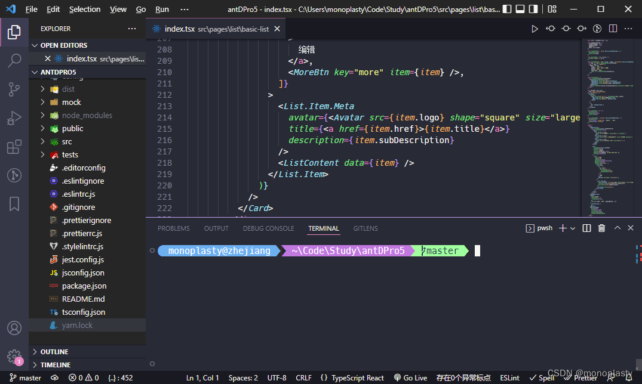Screen dimensions: 642x384
Task: Click the Go Live server icon
Action: point(410,377)
